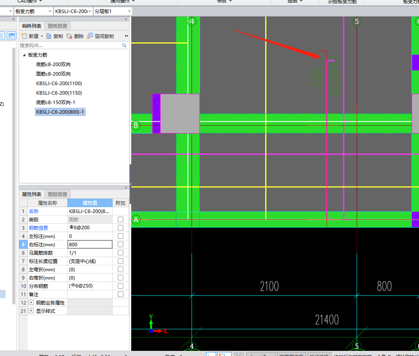The image size is (419, 356).
Task: Tick the 附加 checkbox for 右弯折(mm)
Action: pos(121,278)
